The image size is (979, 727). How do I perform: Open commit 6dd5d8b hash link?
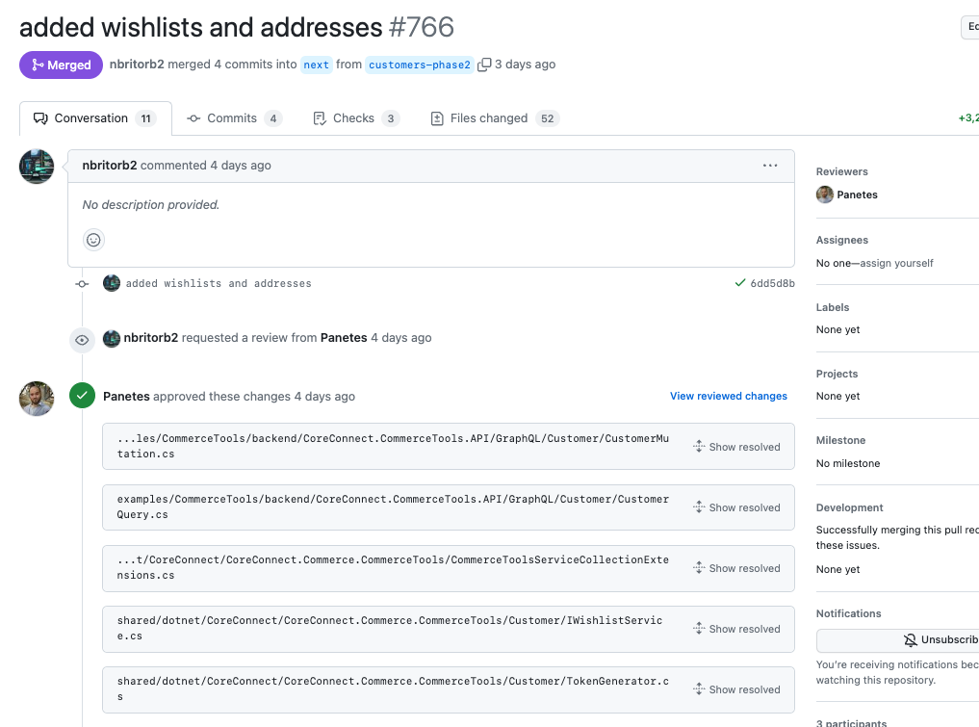(x=772, y=283)
